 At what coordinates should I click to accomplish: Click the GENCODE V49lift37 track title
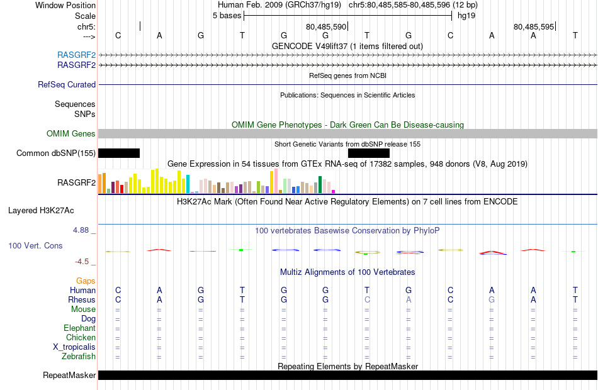347,47
